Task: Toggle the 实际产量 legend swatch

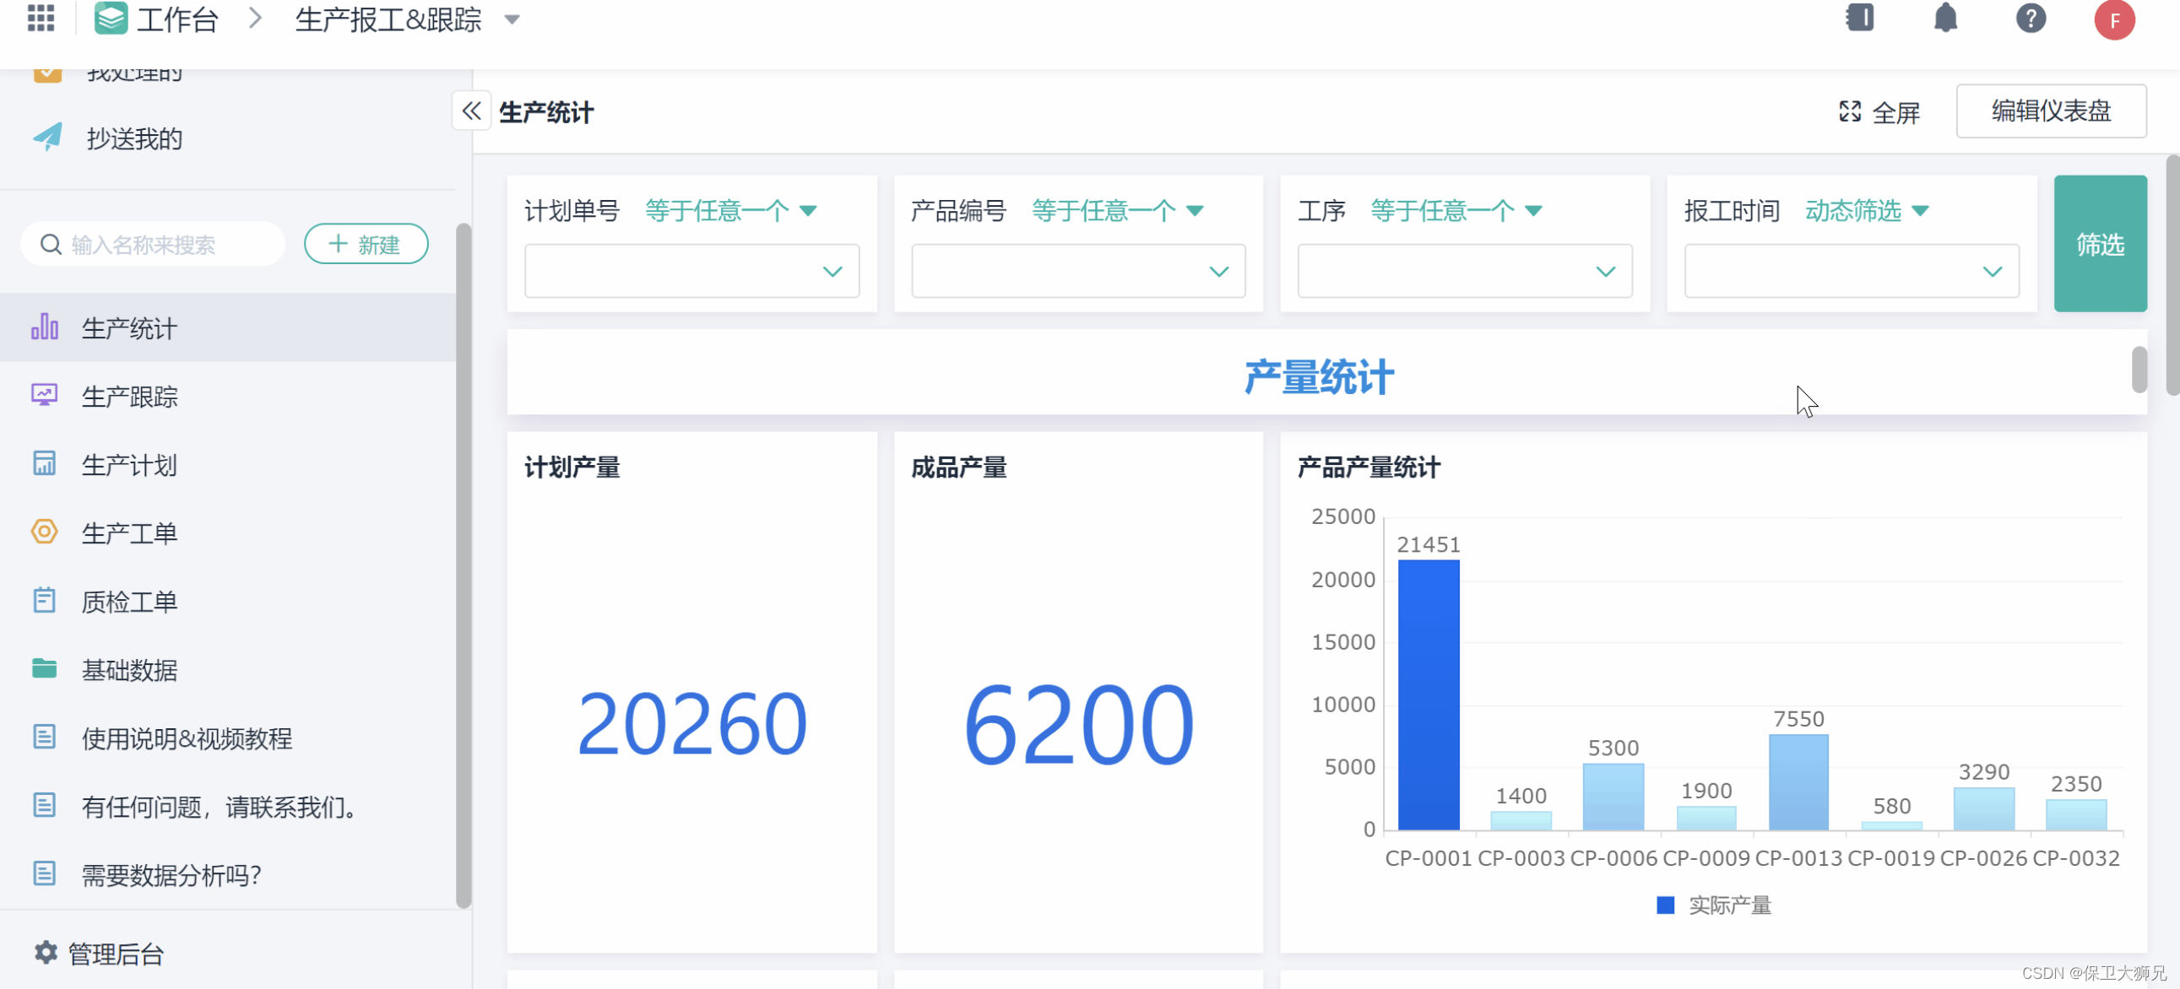Action: tap(1665, 905)
